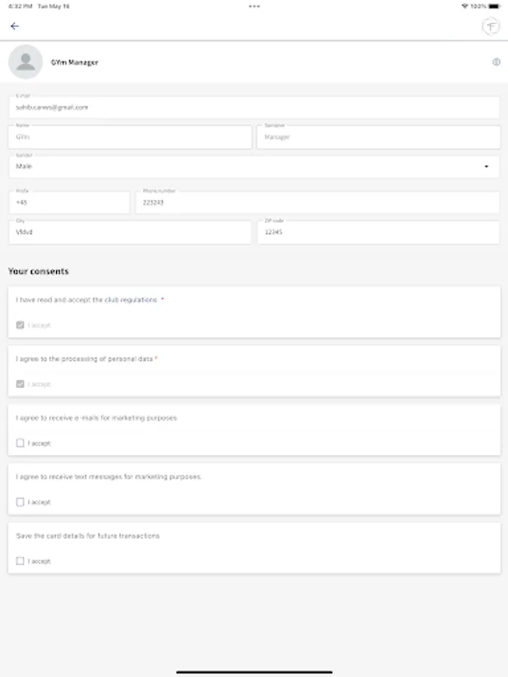Focus the Name field
The image size is (508, 677).
(130, 138)
